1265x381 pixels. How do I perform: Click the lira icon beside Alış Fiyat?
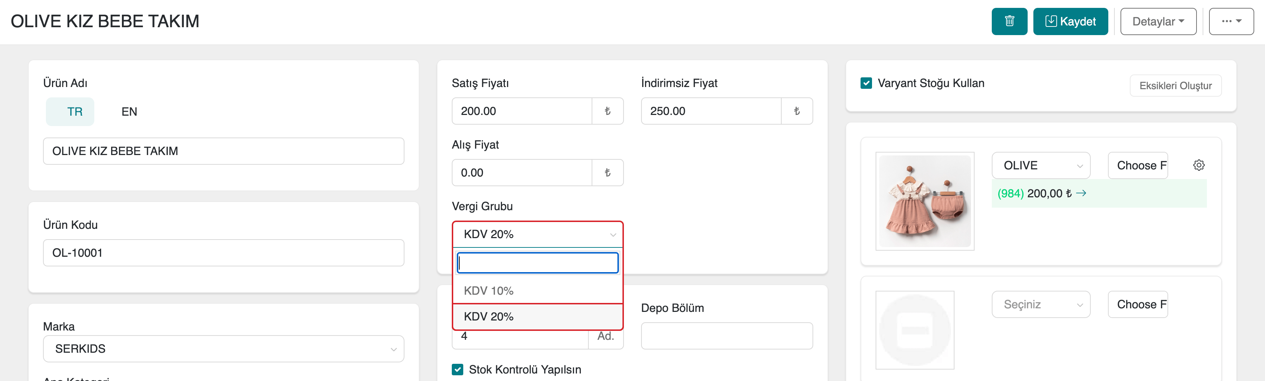click(607, 173)
